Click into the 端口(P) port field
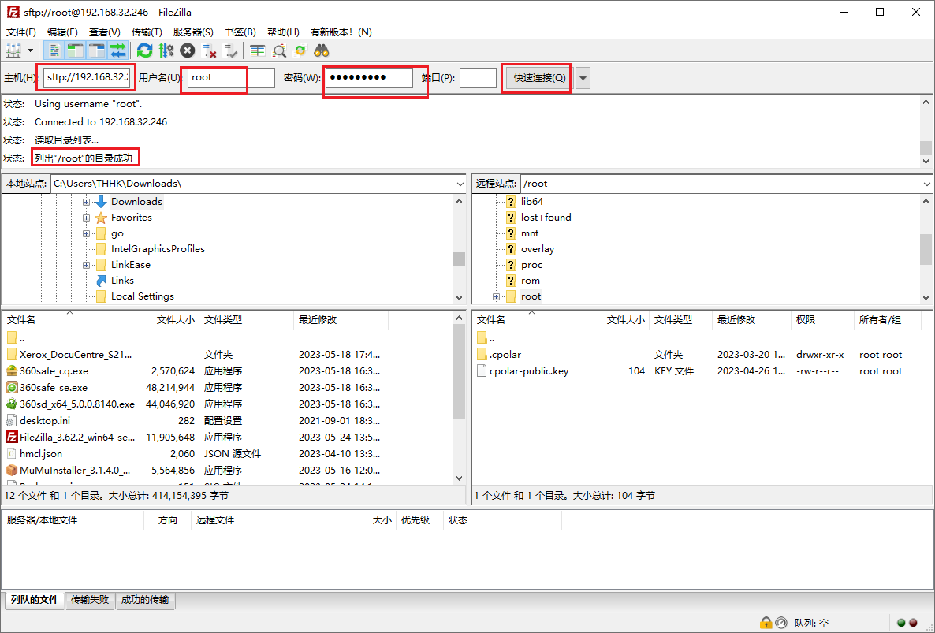935x633 pixels. tap(478, 78)
